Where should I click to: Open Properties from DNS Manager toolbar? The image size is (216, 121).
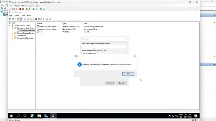(25, 19)
